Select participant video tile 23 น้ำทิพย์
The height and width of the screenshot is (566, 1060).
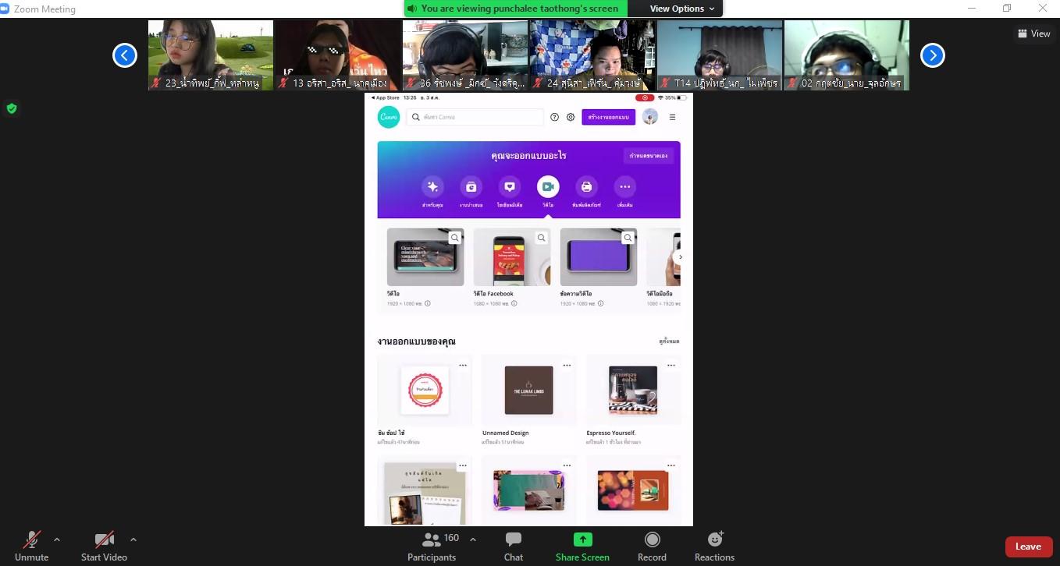point(211,55)
